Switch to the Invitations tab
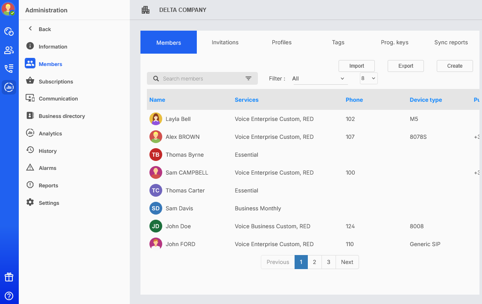The width and height of the screenshot is (482, 304). [x=225, y=42]
